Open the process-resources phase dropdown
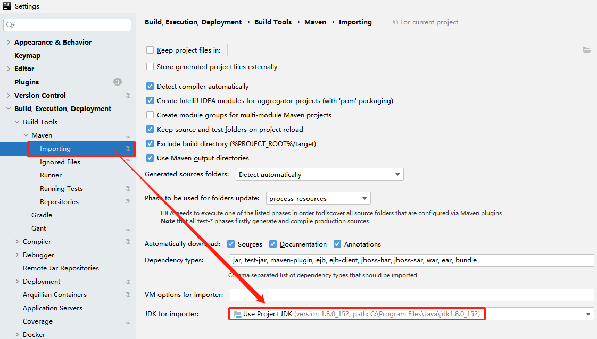Image resolution: width=597 pixels, height=339 pixels. (318, 198)
